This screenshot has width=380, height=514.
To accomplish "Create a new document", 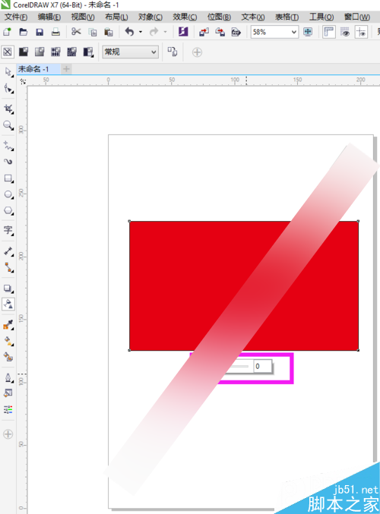I will coord(7,32).
